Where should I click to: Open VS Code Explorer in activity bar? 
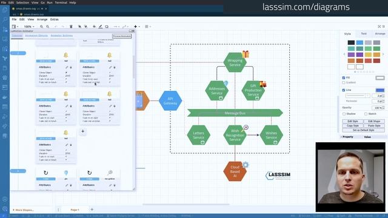[x=5, y=10]
